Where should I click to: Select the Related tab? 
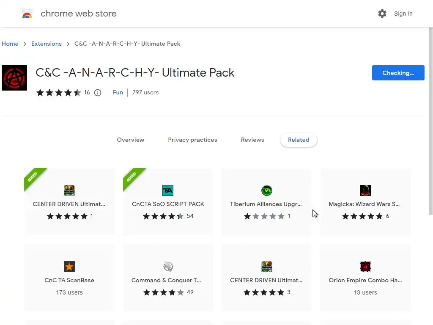pyautogui.click(x=299, y=140)
